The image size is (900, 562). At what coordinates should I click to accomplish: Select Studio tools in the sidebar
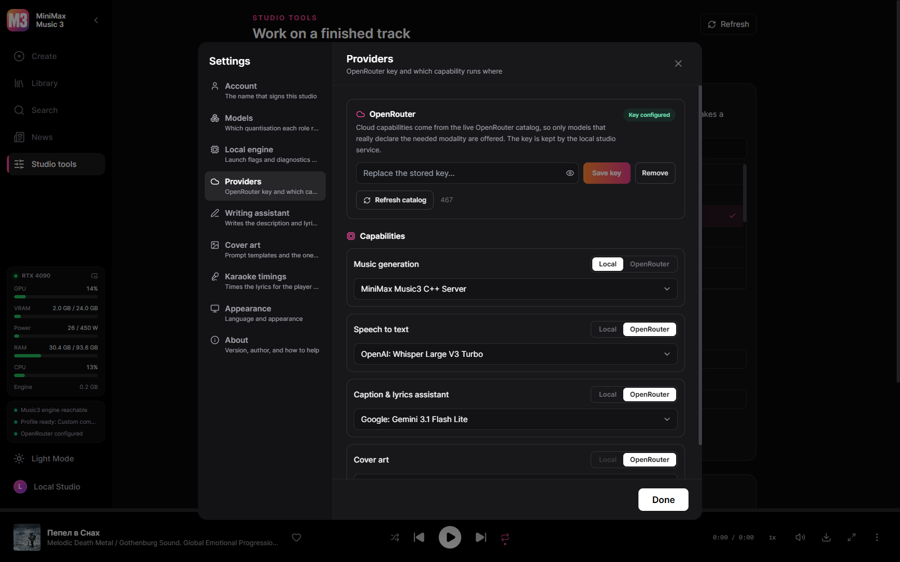click(x=56, y=164)
